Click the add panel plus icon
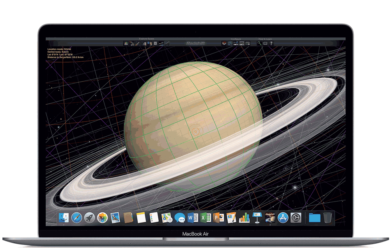This screenshot has width=390, height=248. (x=248, y=43)
